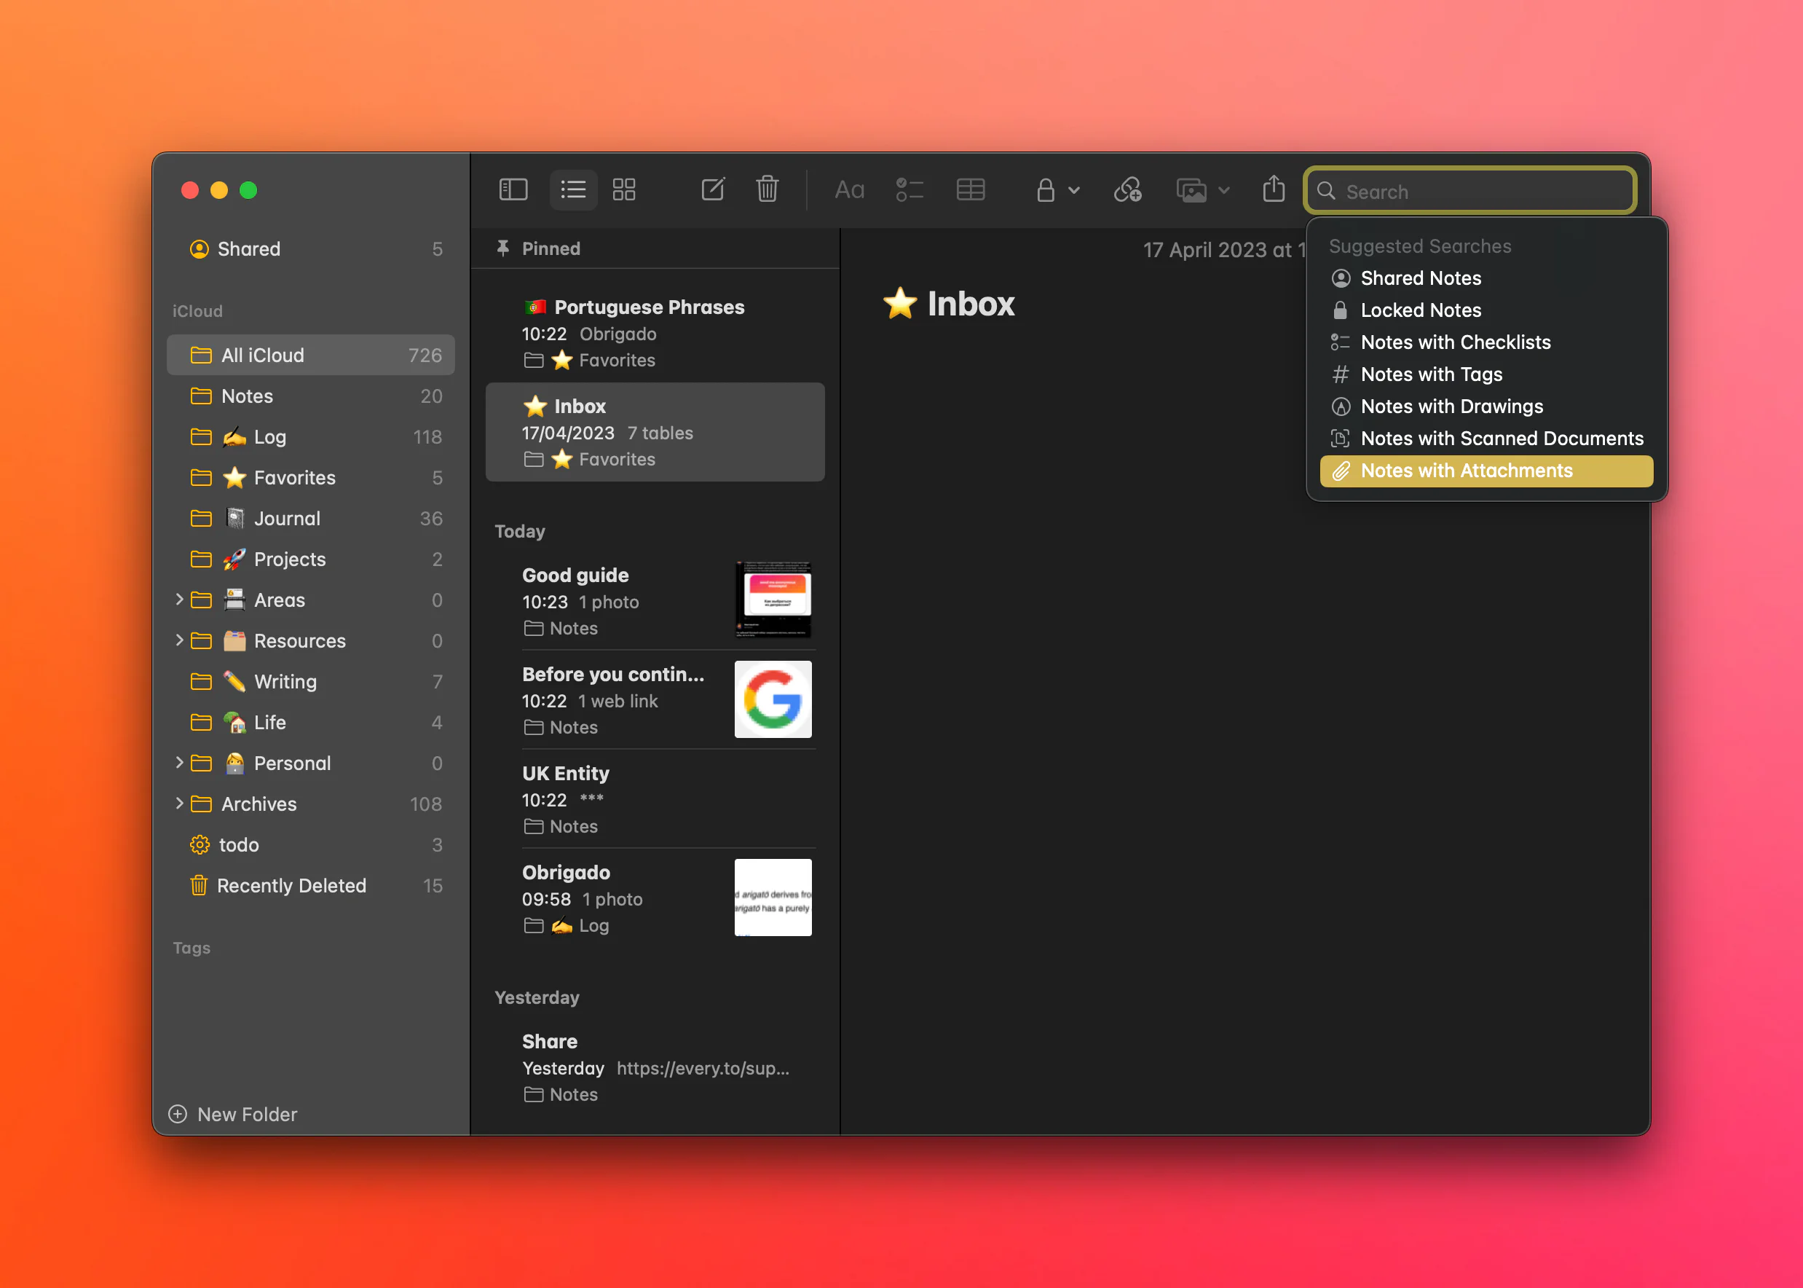Open the Before you continue note thumbnail
The height and width of the screenshot is (1288, 1803).
[x=773, y=699]
